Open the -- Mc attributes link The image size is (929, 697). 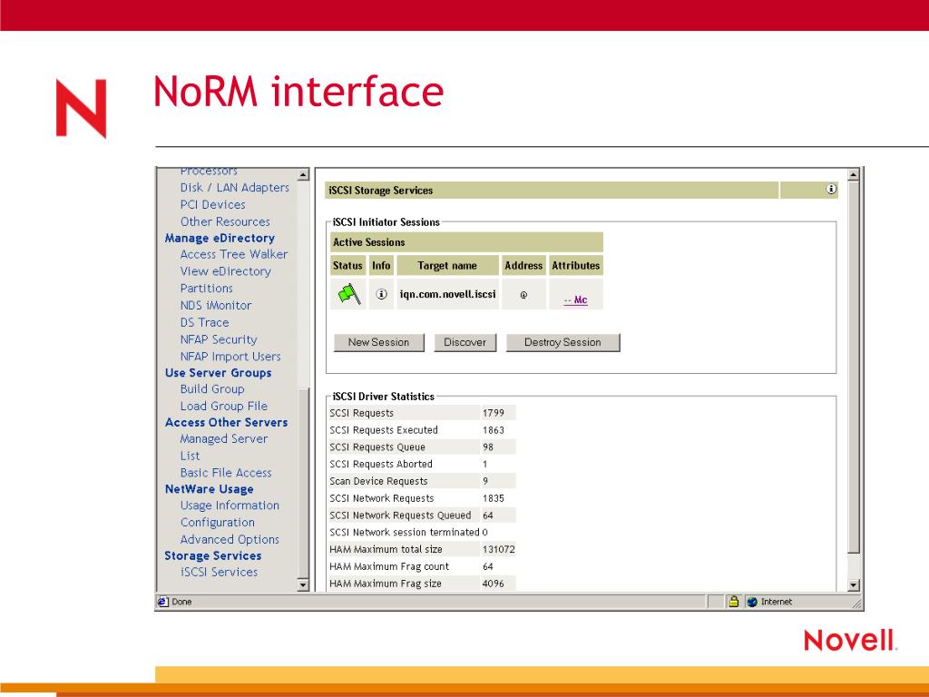click(575, 299)
